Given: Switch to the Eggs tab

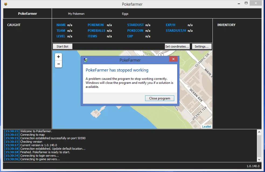Looking at the screenshot, I should 125,14.
